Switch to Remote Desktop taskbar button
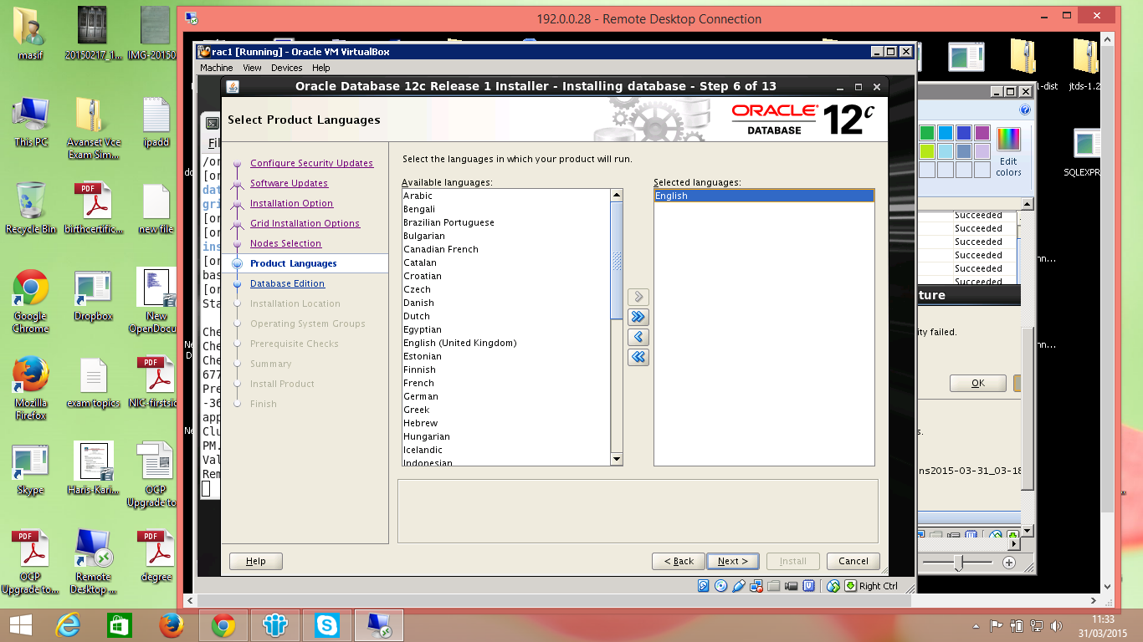Screen dimensions: 1143x642 click(x=379, y=625)
